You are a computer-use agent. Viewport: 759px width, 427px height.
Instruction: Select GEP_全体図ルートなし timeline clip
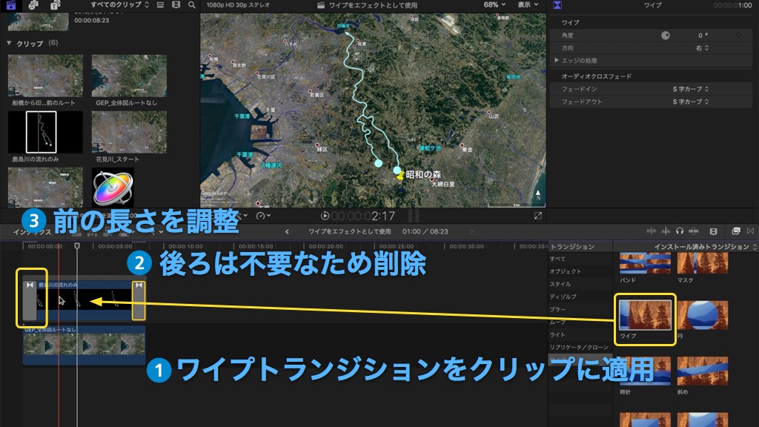coord(84,345)
